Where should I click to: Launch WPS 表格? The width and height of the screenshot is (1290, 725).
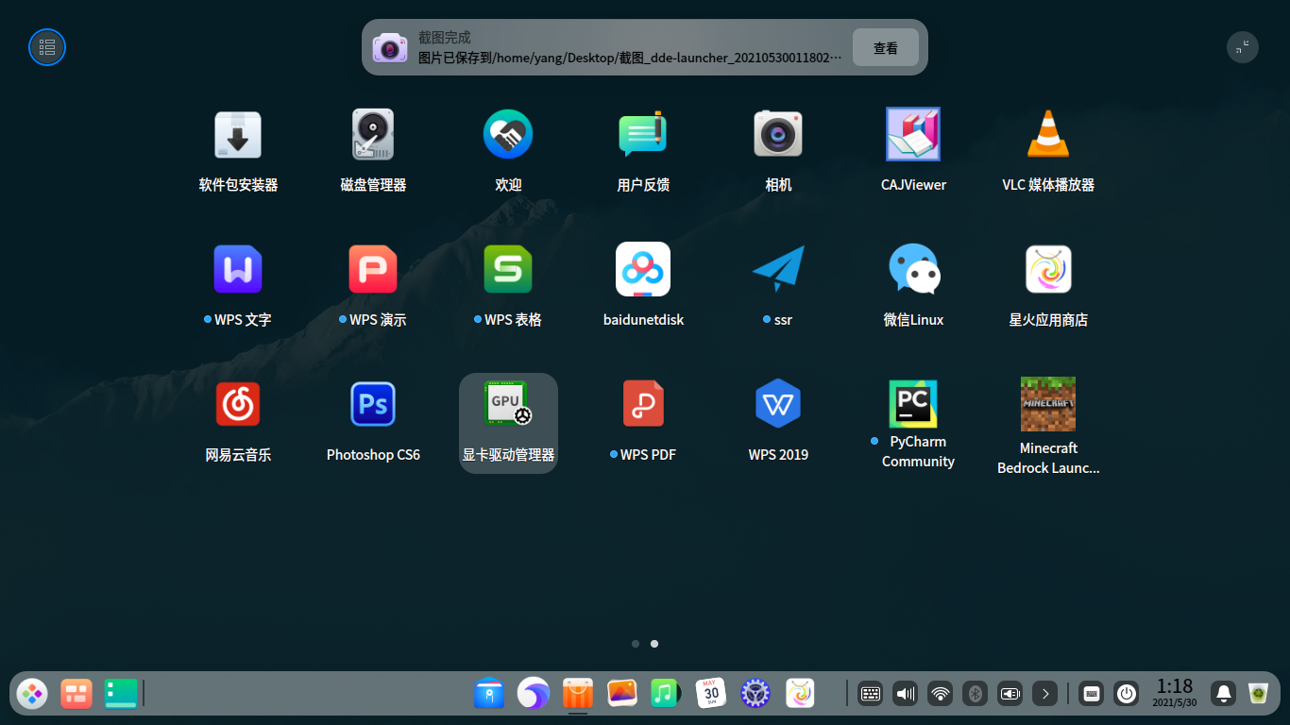tap(508, 269)
